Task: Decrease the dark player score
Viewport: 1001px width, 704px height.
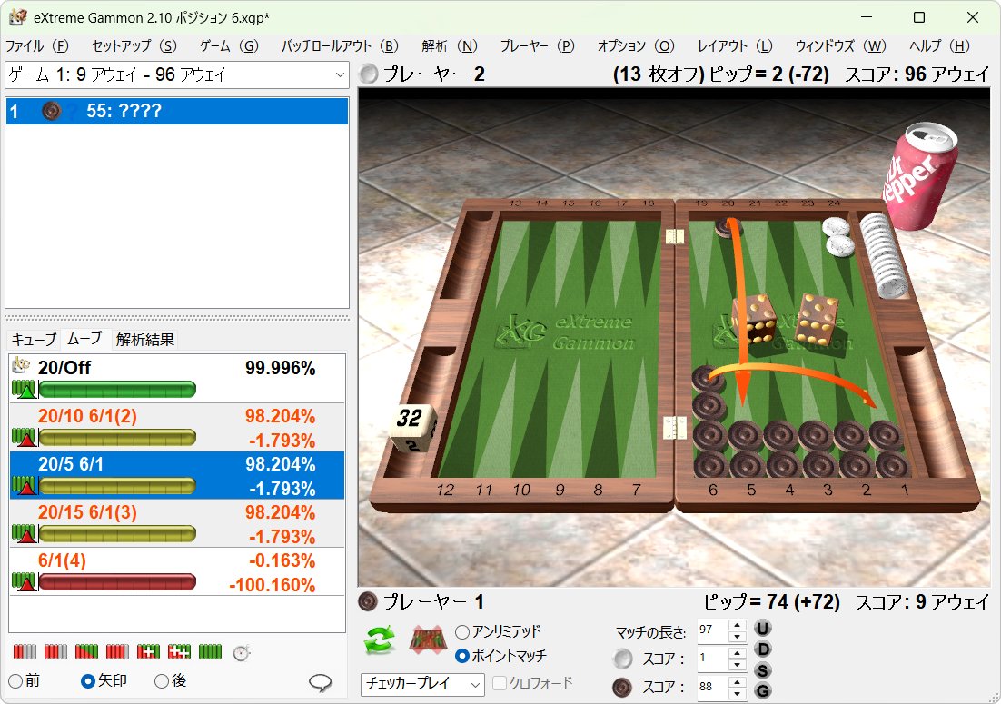Action: tap(738, 692)
